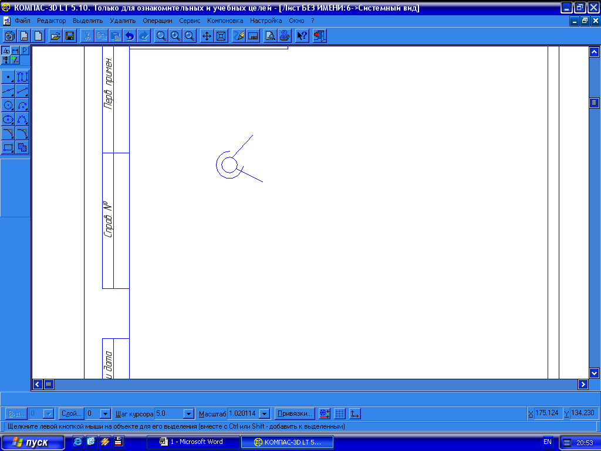
Task: Click the КОМПАС-3D LT taskbar button
Action: pyautogui.click(x=287, y=442)
